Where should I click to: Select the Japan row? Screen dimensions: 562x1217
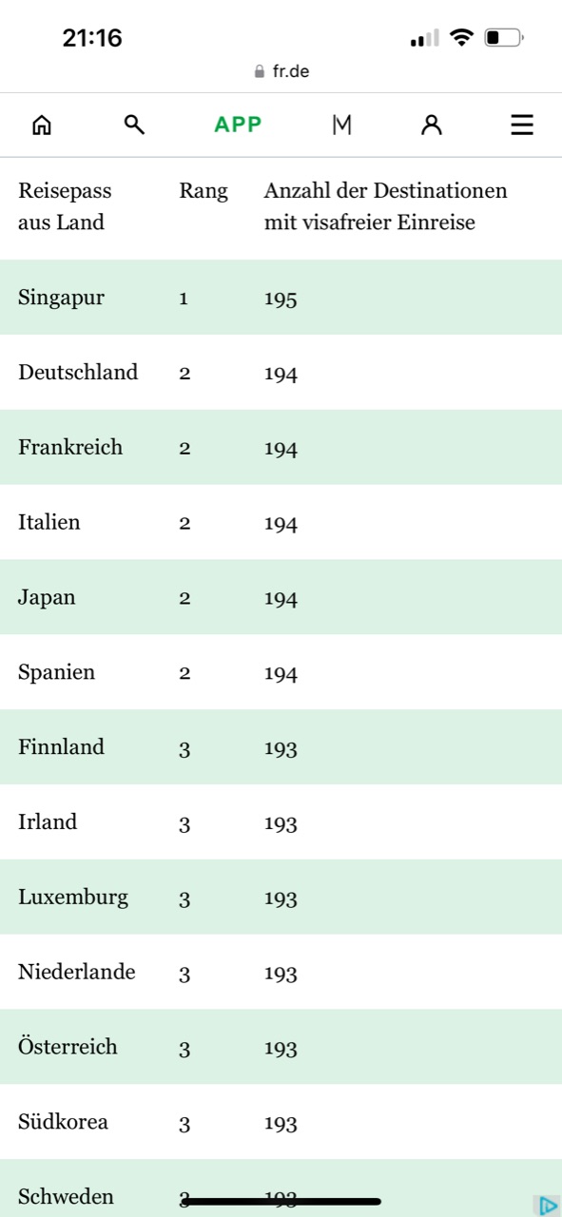281,598
